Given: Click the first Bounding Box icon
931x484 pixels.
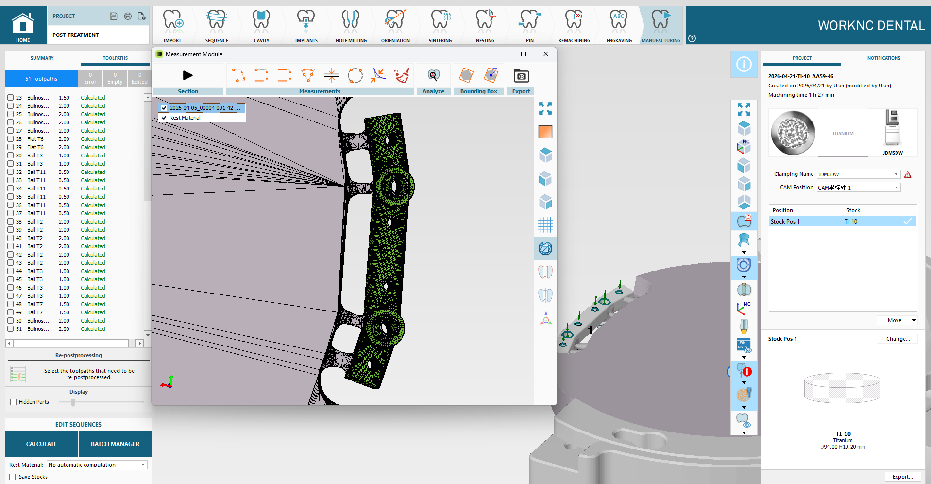Looking at the screenshot, I should [466, 75].
